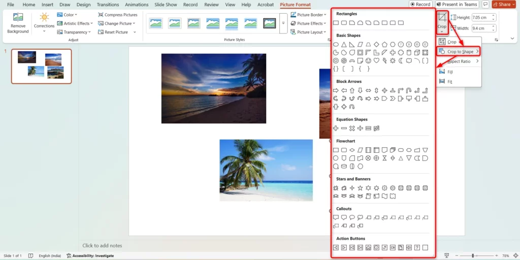Image resolution: width=520 pixels, height=260 pixels.
Task: Select Fill in the Crop menu
Action: (x=450, y=72)
